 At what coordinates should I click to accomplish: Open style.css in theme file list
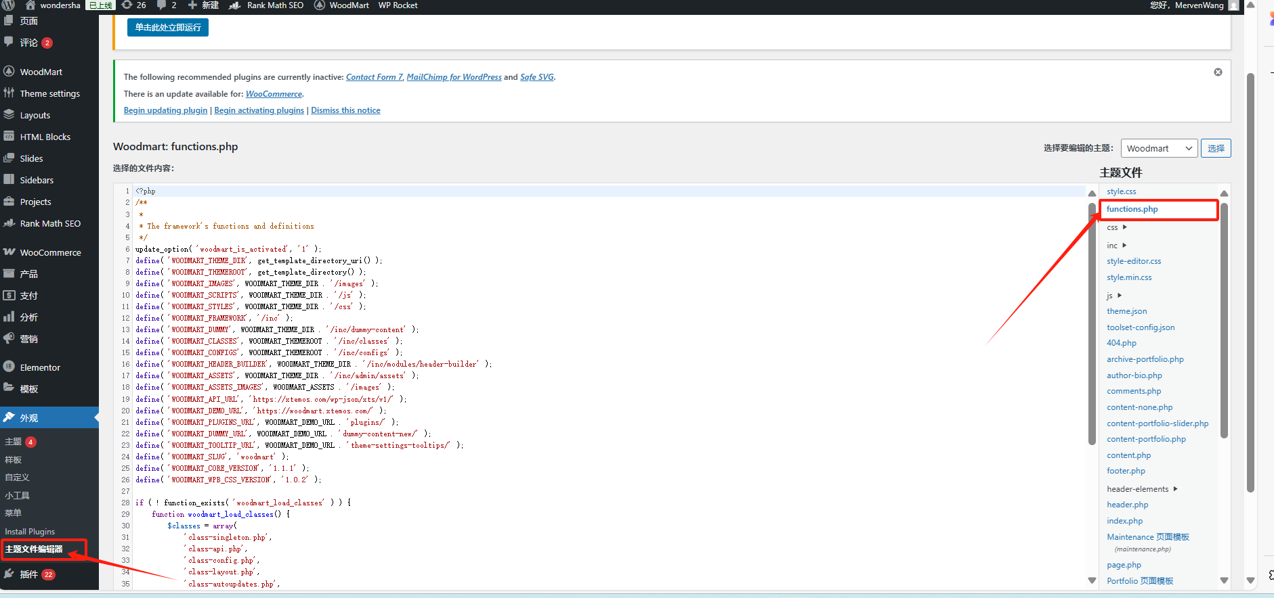click(1121, 191)
